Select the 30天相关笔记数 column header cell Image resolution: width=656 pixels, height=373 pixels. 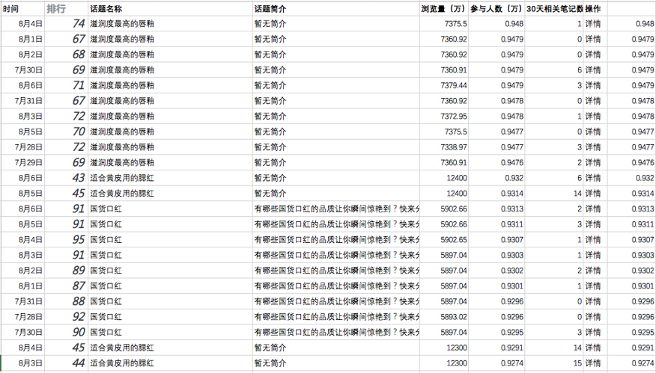coord(554,9)
